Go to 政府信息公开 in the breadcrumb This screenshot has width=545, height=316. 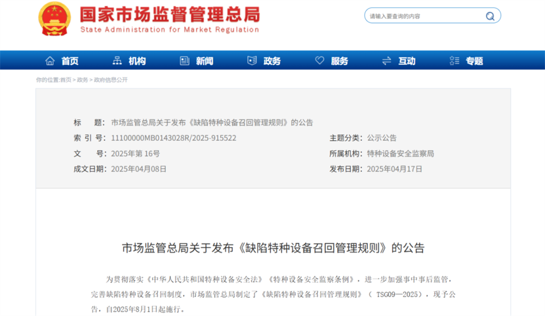coord(111,80)
